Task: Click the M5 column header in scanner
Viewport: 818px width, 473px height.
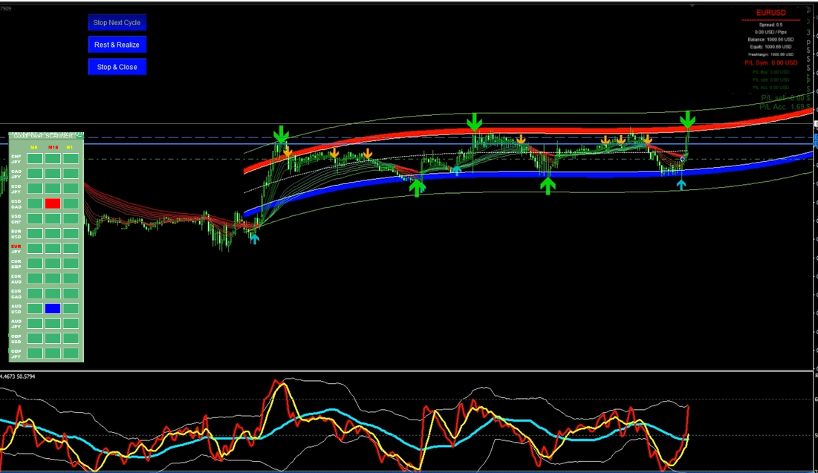Action: 34,148
